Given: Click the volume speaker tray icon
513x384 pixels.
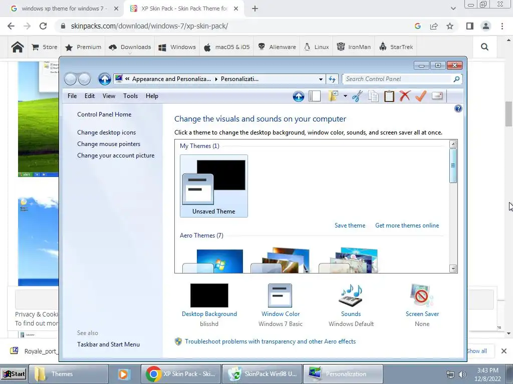Looking at the screenshot, I should pyautogui.click(x=462, y=374).
